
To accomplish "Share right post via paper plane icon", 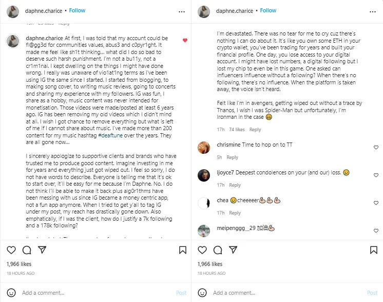I will click(235, 250).
